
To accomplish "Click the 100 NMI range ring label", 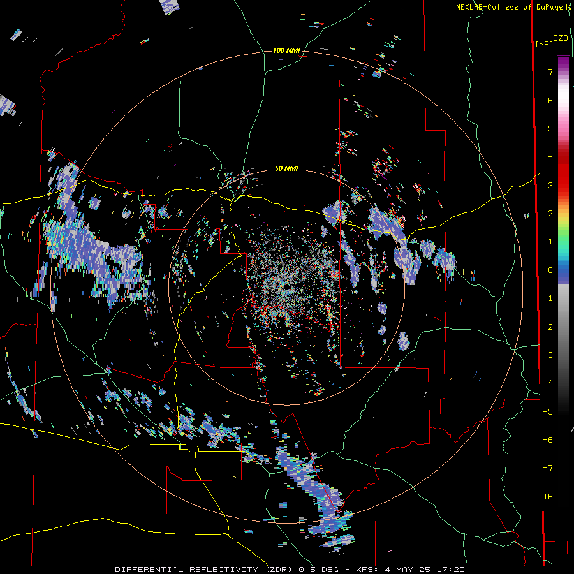I will pyautogui.click(x=286, y=50).
